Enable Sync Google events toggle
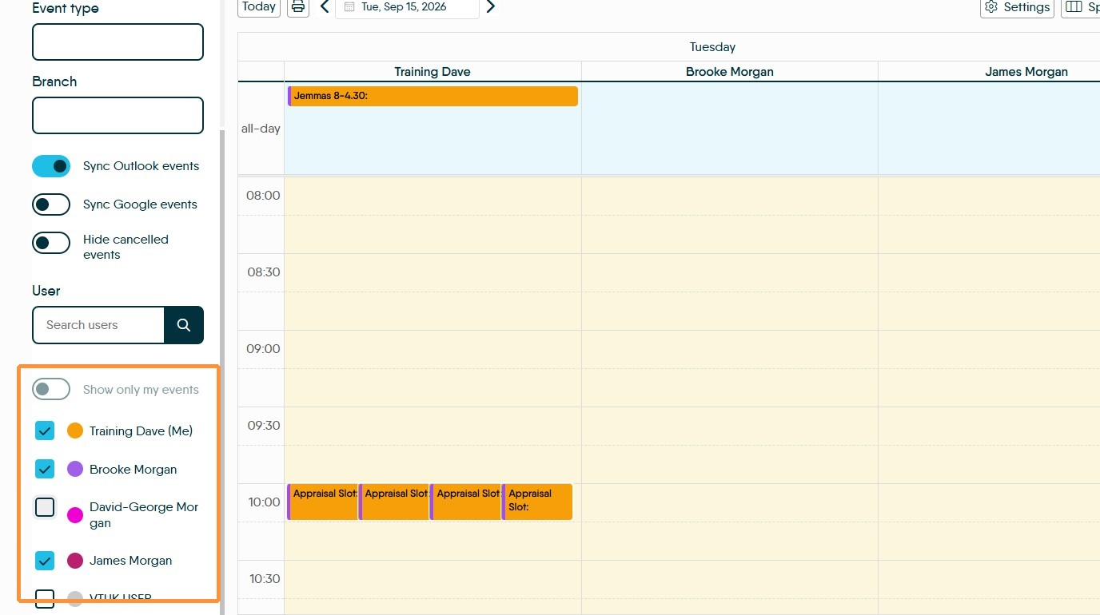1100x615 pixels. 51,204
